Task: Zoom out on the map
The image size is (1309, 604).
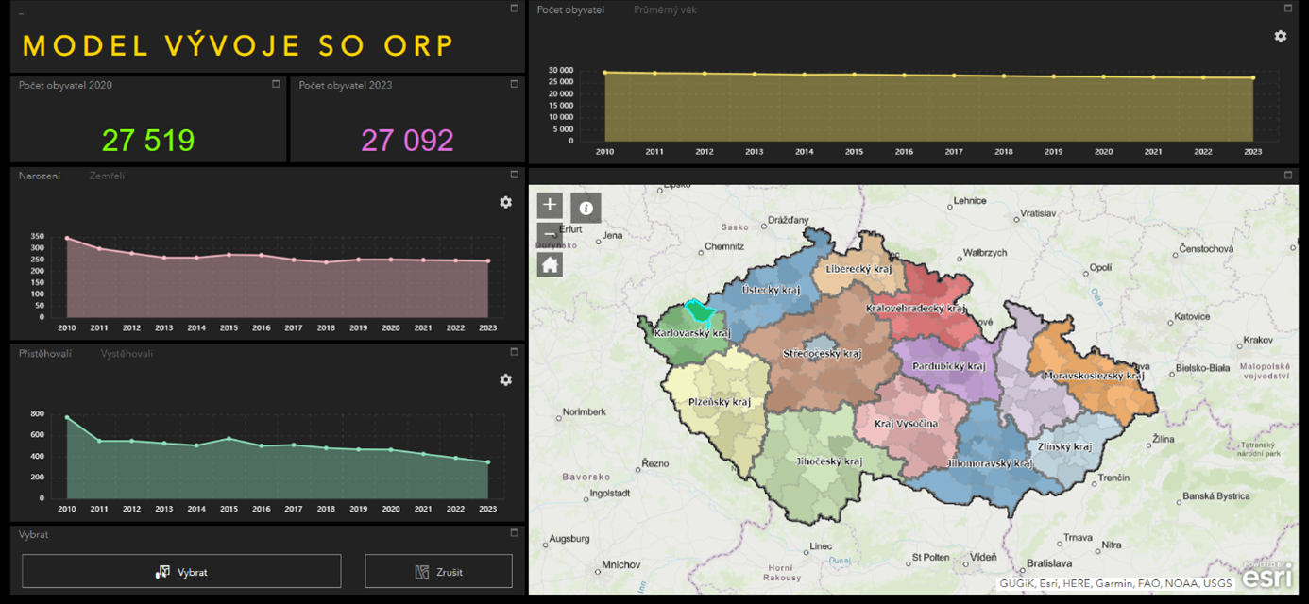Action: (x=550, y=234)
